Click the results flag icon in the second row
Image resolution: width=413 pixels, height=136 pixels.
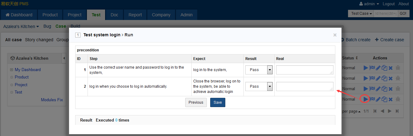point(372,78)
